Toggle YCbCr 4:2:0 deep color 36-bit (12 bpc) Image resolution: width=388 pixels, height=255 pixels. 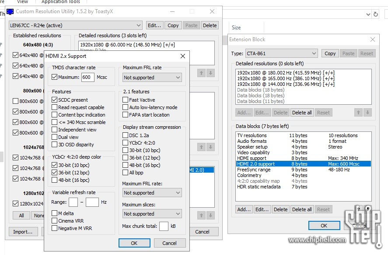coord(54,172)
